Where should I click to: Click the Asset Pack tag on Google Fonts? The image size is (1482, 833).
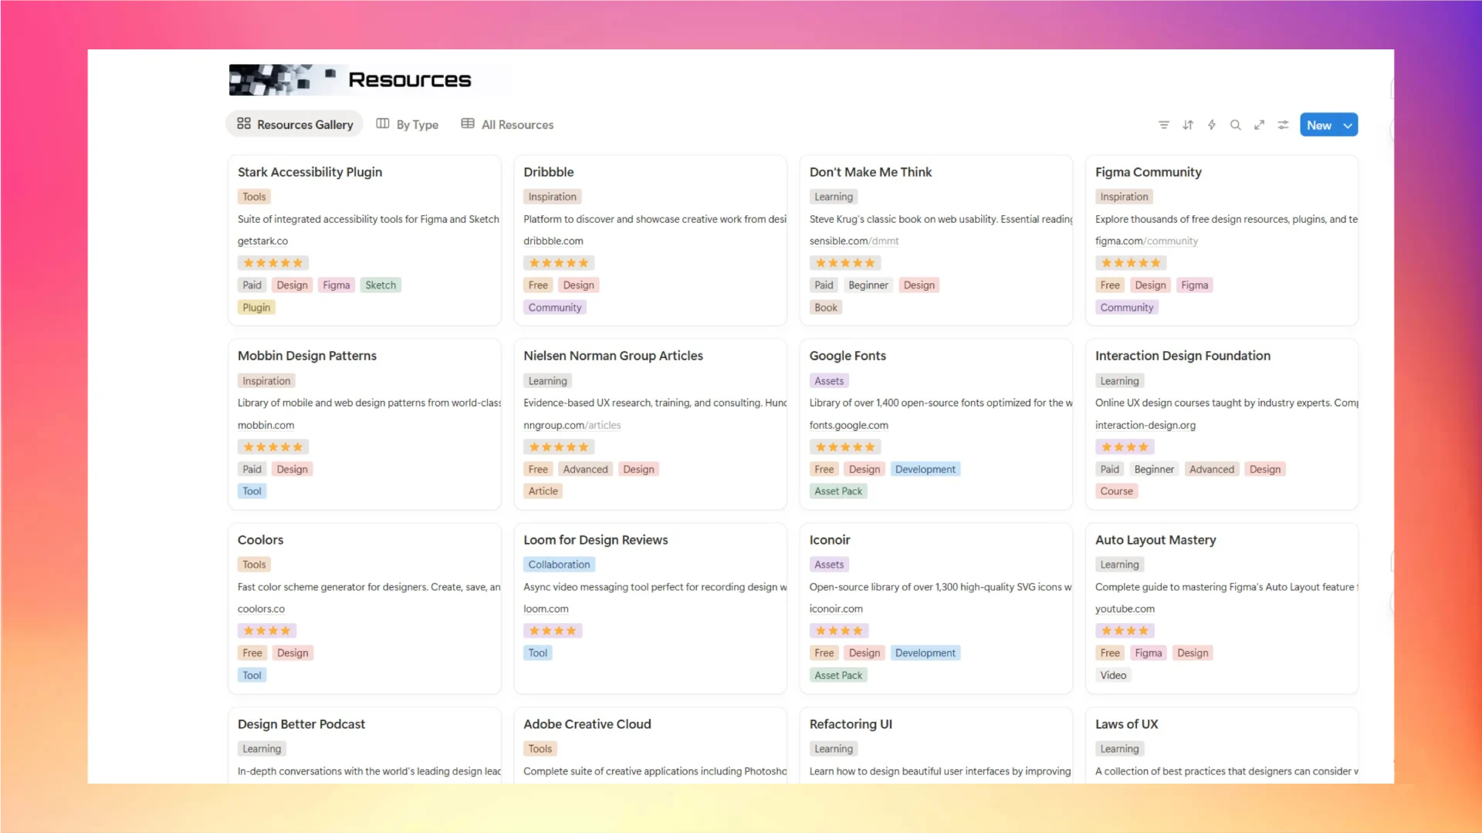[x=838, y=491]
